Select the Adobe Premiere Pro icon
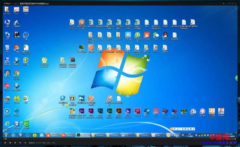The width and height of the screenshot is (240, 147). point(91,111)
